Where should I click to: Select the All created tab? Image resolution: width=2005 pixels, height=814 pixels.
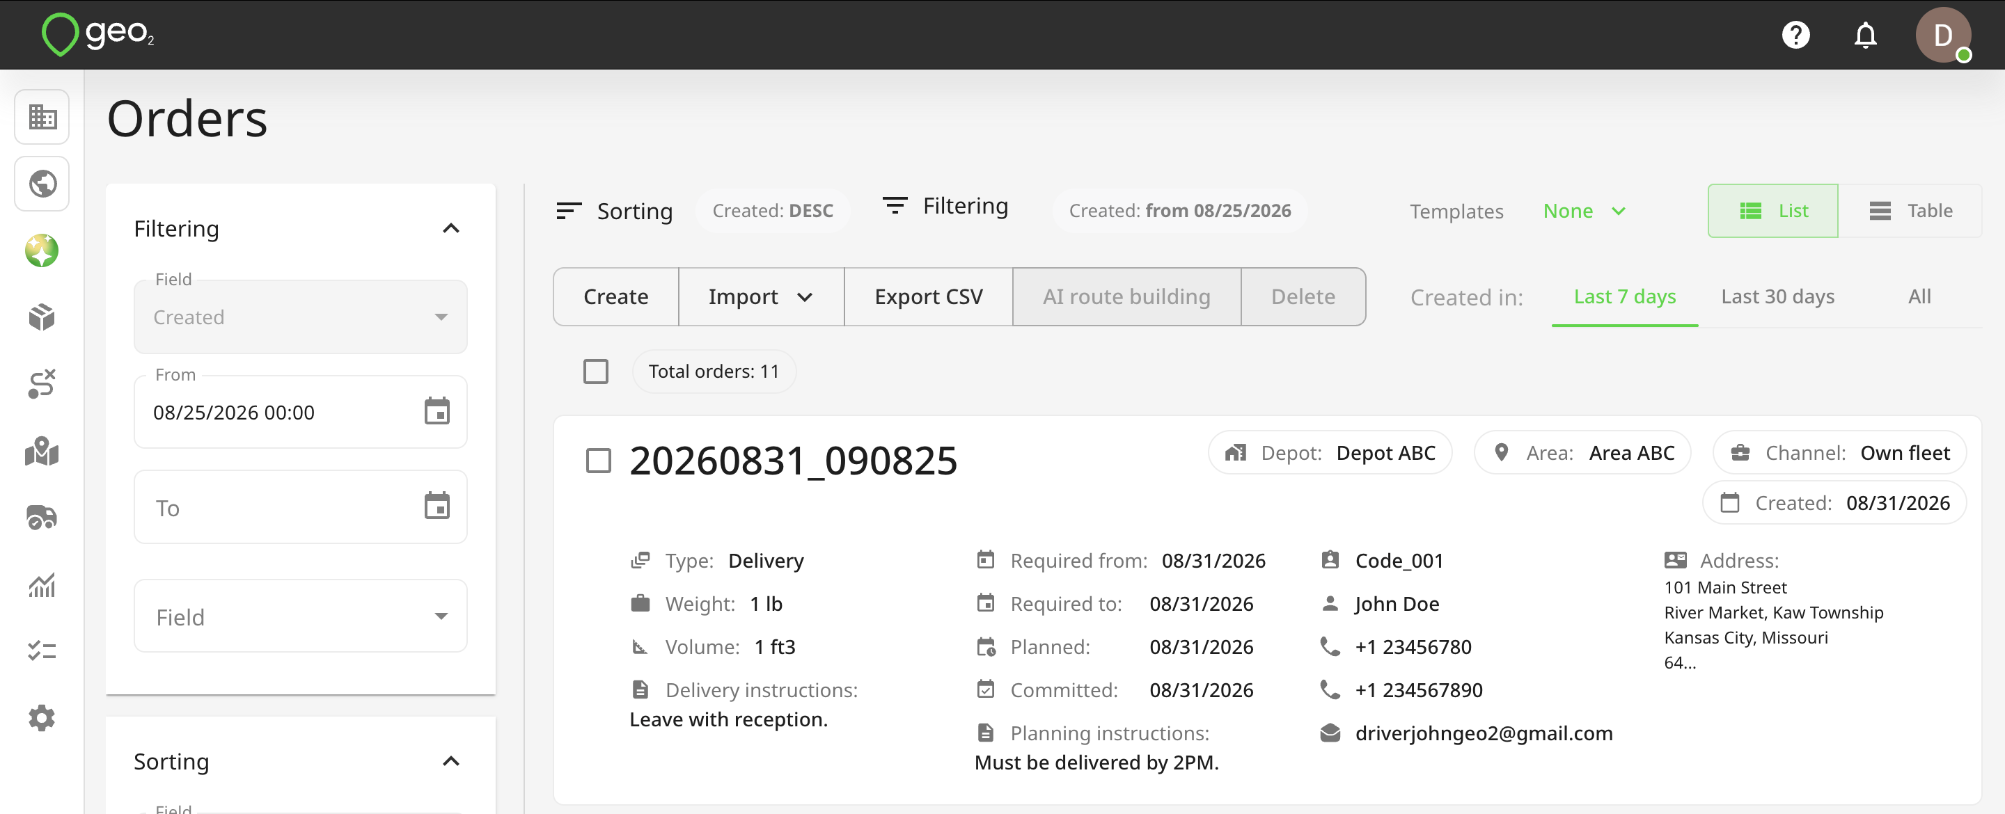[x=1919, y=296]
